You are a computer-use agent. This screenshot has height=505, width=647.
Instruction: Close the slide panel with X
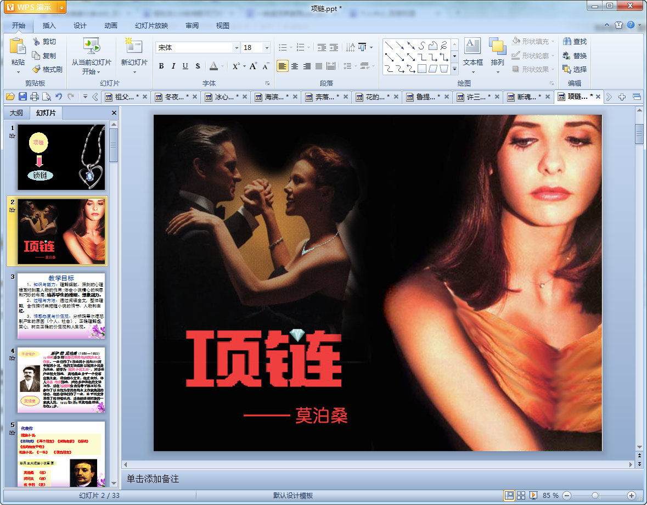[x=114, y=113]
